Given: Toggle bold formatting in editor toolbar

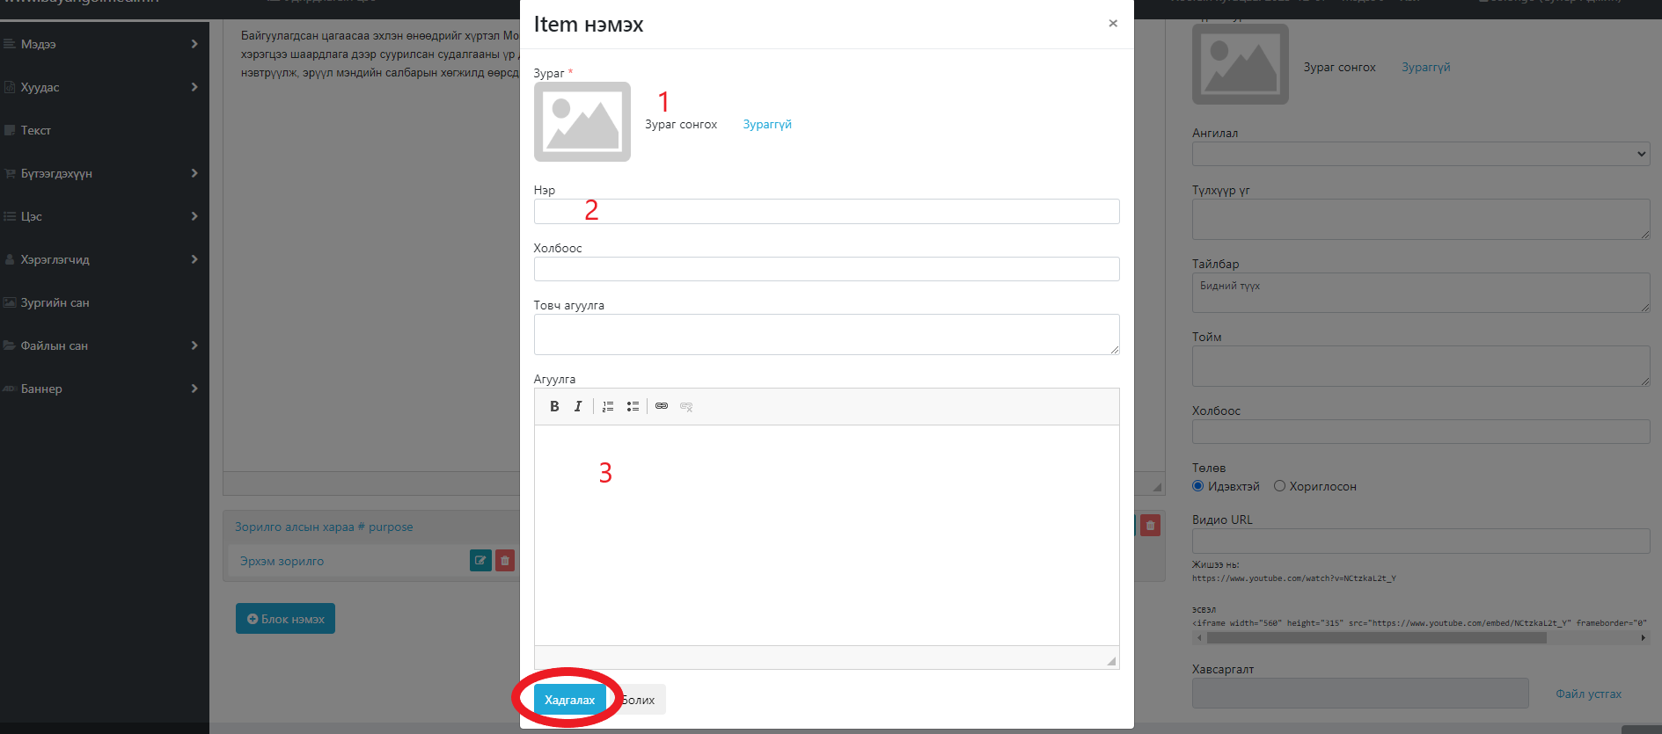Looking at the screenshot, I should (554, 406).
